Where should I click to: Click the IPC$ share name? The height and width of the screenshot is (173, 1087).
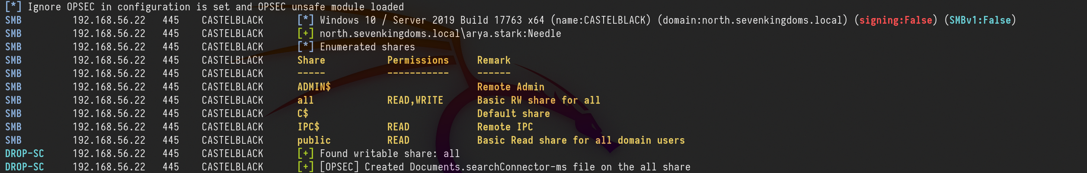coord(308,127)
